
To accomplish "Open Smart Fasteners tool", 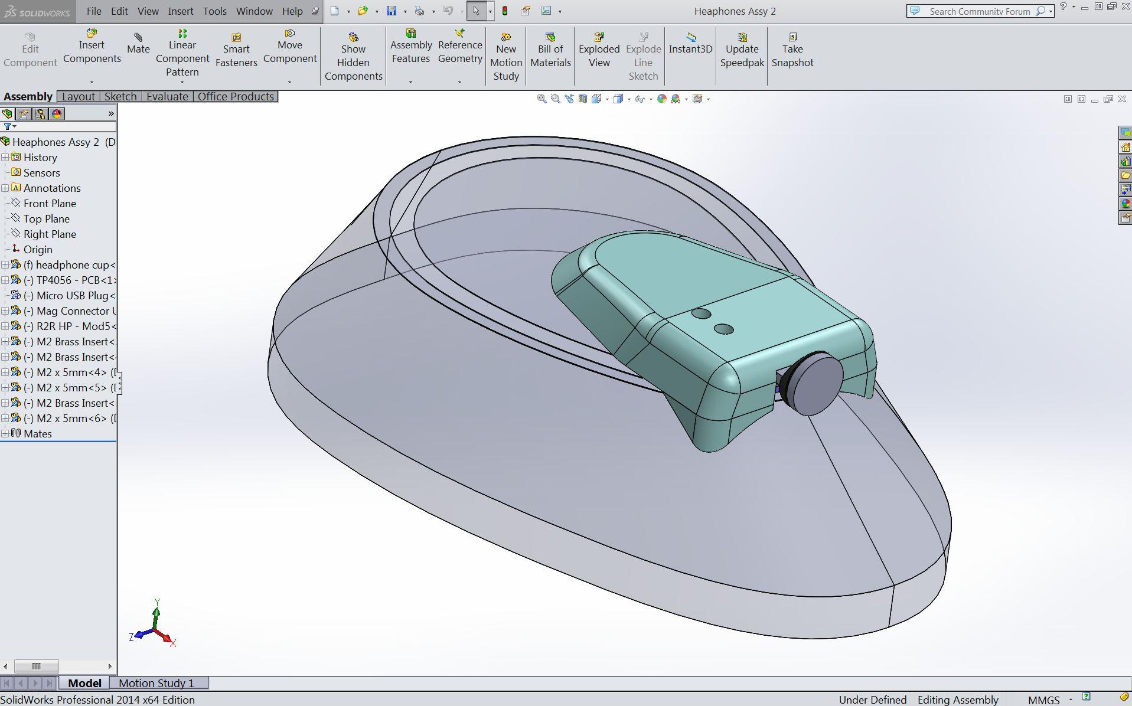I will [236, 50].
